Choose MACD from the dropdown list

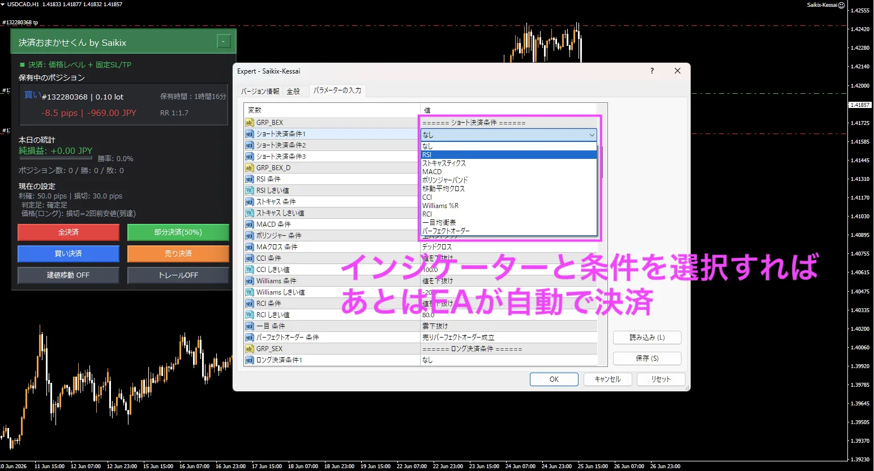pyautogui.click(x=509, y=171)
